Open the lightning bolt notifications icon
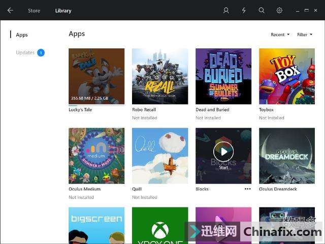 coord(244,10)
